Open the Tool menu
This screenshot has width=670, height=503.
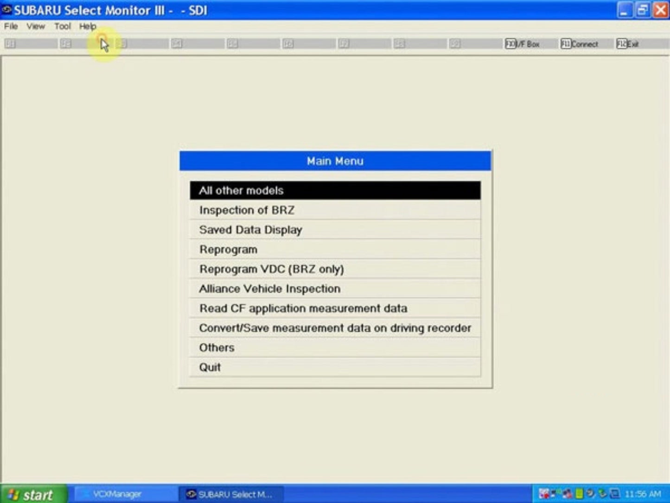[x=62, y=26]
